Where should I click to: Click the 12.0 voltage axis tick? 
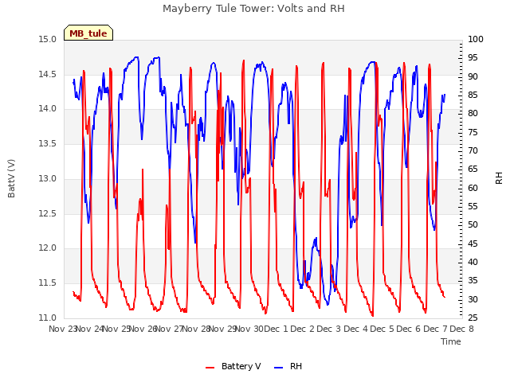(48, 248)
